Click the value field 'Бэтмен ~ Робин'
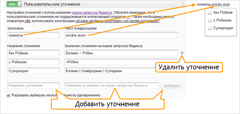The width and height of the screenshot is (240, 114). (x=121, y=53)
